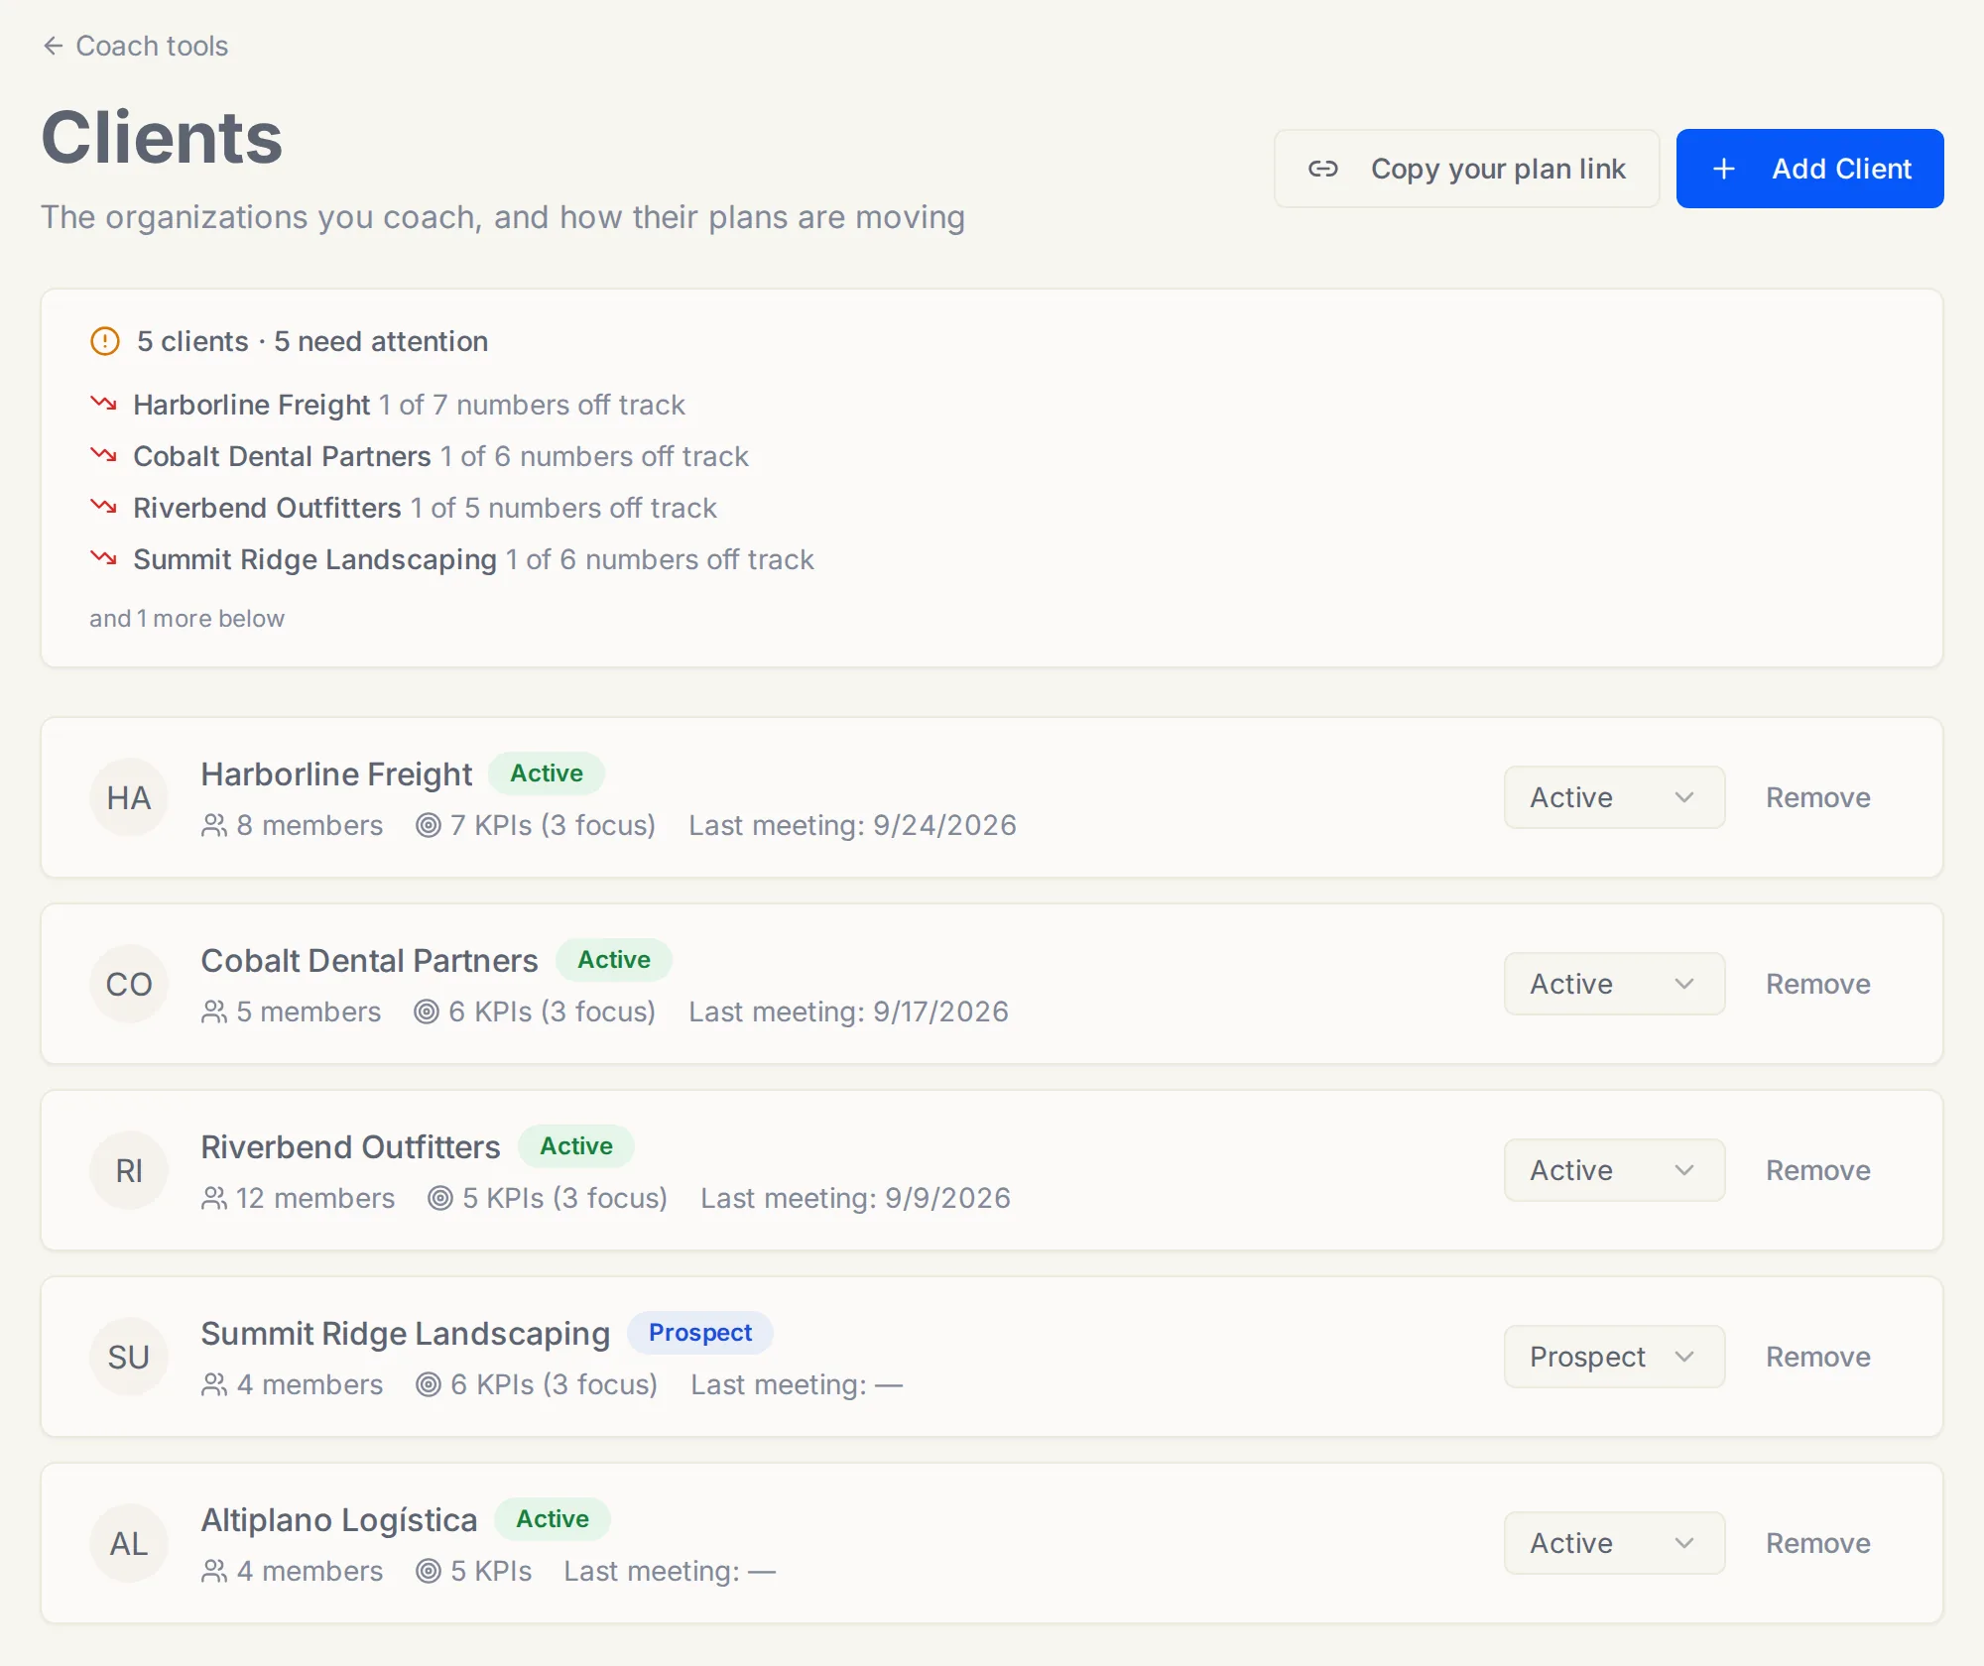Click members icon in Summit Ridge Landscaping card
This screenshot has height=1666, width=1984.
click(x=214, y=1384)
